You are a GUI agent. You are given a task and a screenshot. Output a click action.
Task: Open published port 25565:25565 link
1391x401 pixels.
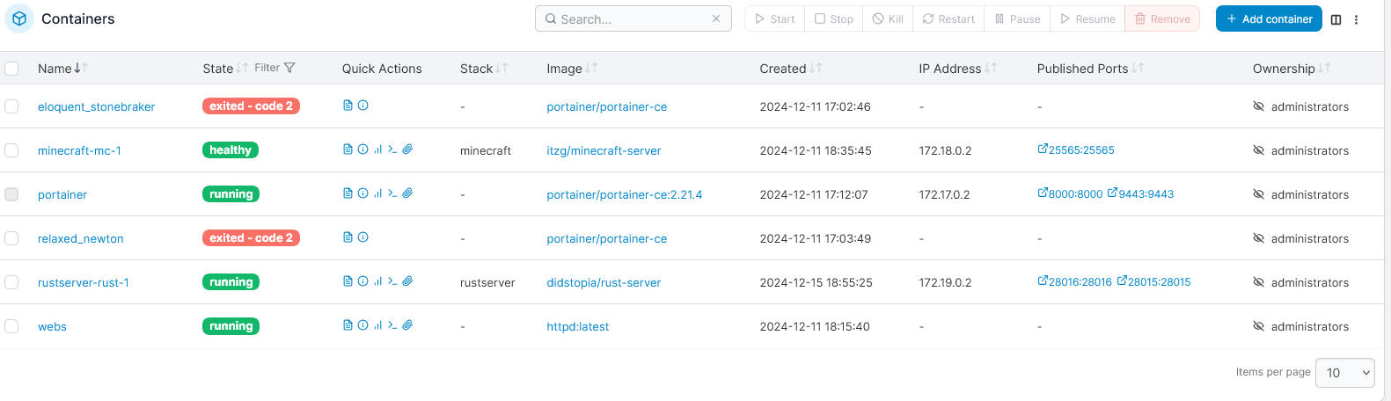pos(1076,150)
